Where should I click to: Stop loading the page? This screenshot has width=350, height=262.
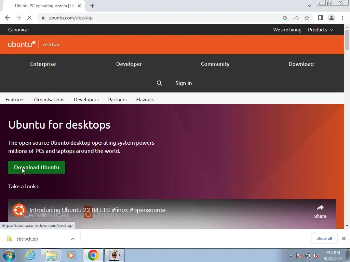pos(29,18)
